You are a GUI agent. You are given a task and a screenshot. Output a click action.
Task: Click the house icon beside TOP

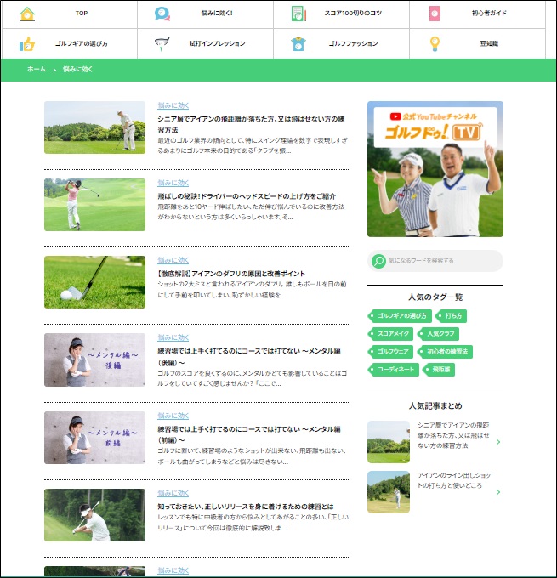(27, 14)
